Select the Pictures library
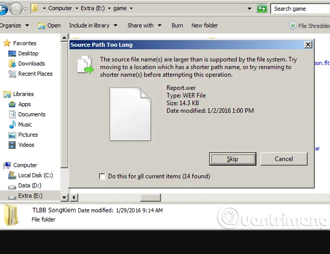 (x=28, y=135)
